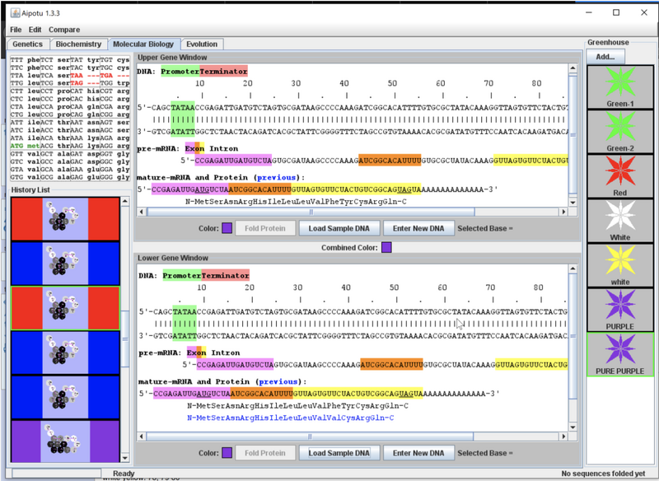The height and width of the screenshot is (481, 659).
Task: Select the Green-1 flower in Greenhouse
Action: [x=619, y=87]
